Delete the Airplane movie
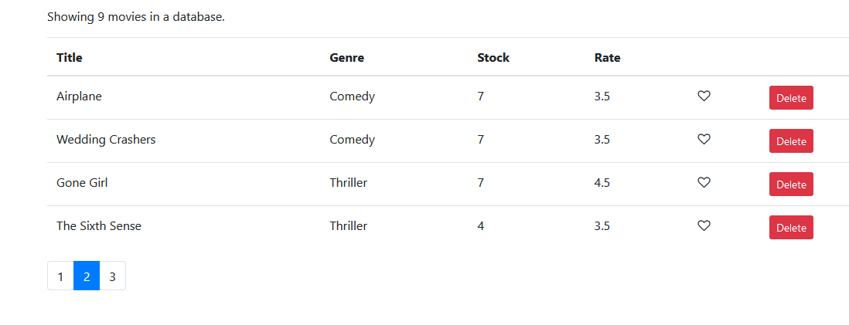This screenshot has height=325, width=849. coord(790,98)
